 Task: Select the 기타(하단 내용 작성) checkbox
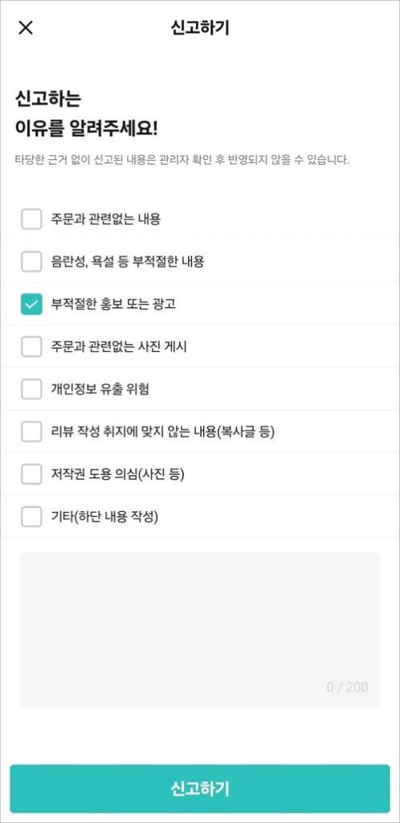(31, 517)
